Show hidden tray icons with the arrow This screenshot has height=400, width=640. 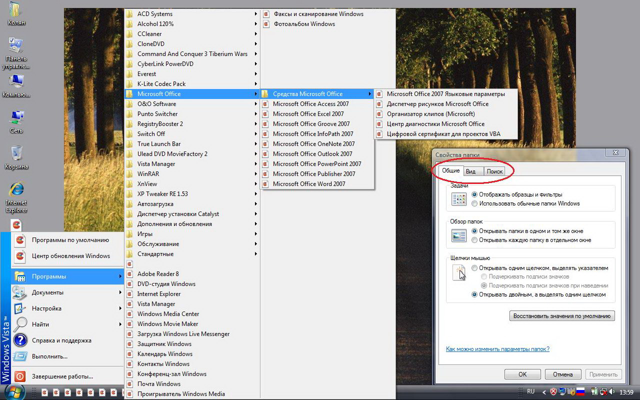coord(544,392)
